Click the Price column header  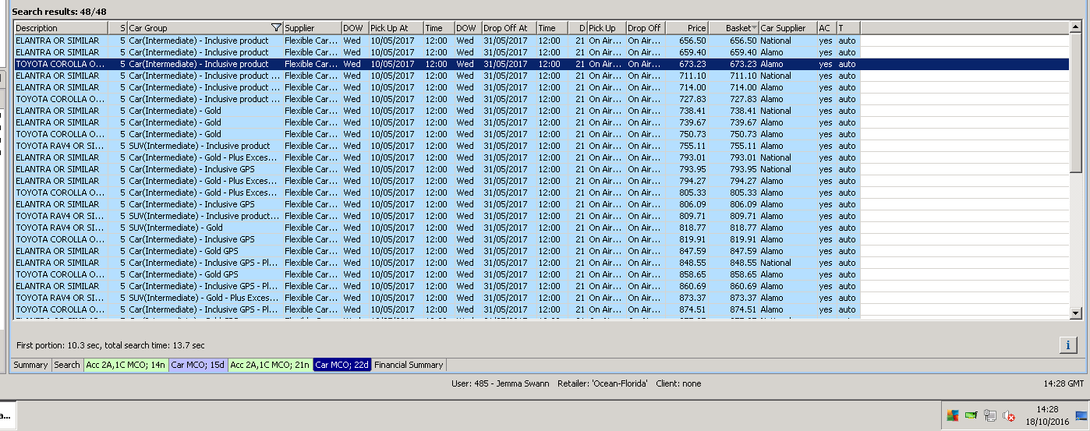tap(686, 28)
